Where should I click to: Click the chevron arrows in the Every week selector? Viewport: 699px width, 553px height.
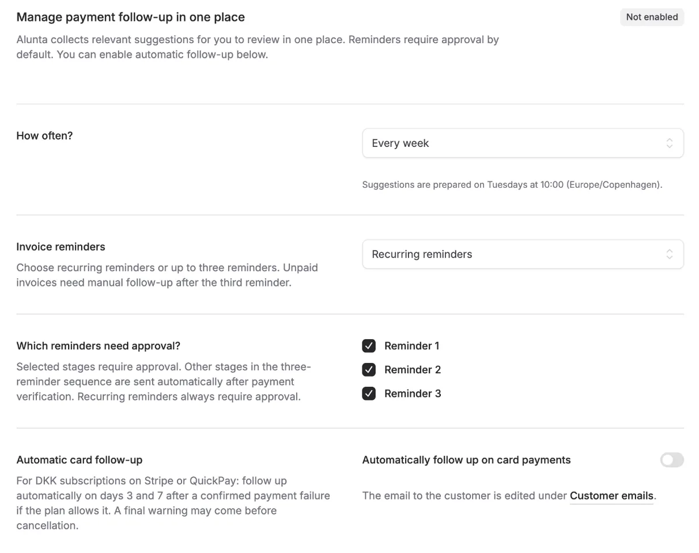(x=669, y=143)
